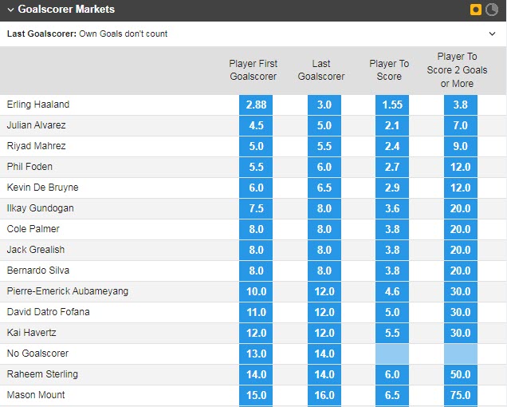Viewport: 507px width, 407px height.
Task: Select Julian Alvarez last goalscorer odds 5.0
Action: 324,125
